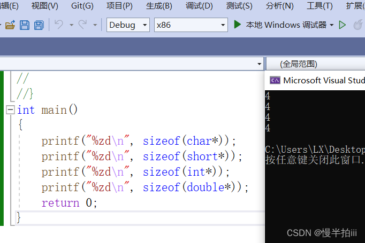Open the Git(G) menu
This screenshot has width=365, height=243.
coord(82,5)
